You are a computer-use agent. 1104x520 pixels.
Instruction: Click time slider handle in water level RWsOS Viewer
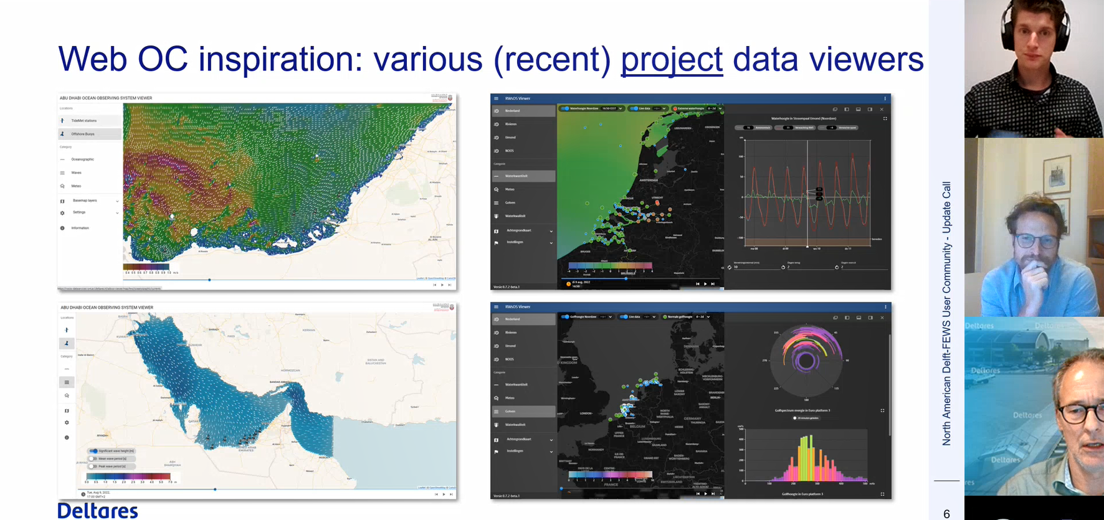point(626,278)
